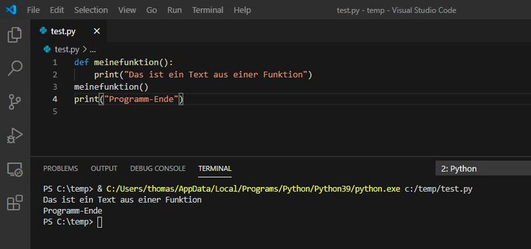
Task: Click the Python file icon in breadcrumb
Action: 47,49
